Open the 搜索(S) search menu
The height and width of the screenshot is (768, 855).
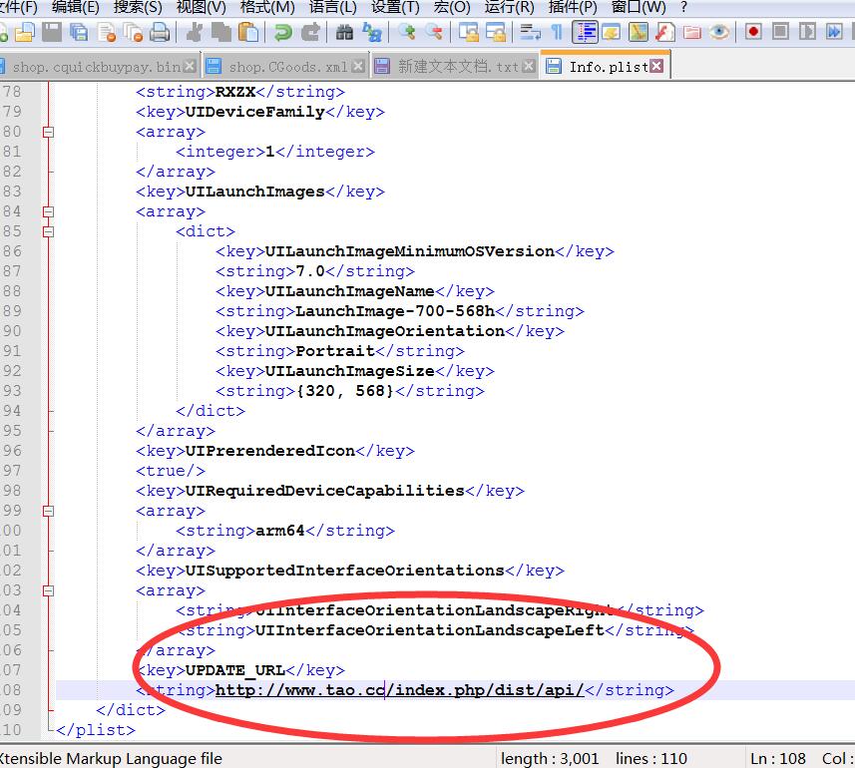pos(138,7)
